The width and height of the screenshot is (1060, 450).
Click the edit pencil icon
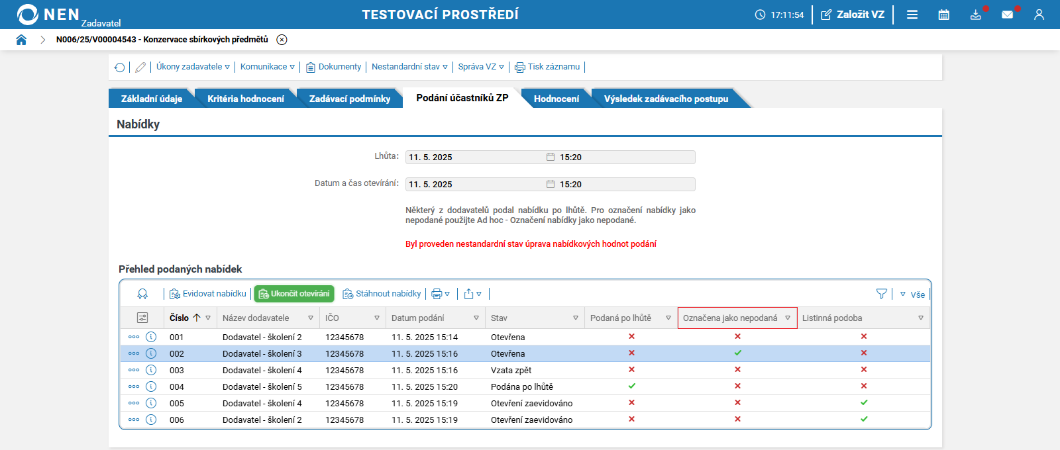pyautogui.click(x=140, y=67)
